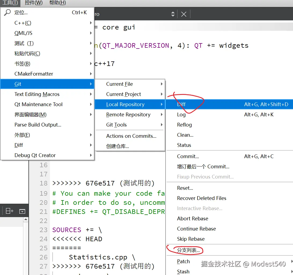Image resolution: width=293 pixels, height=275 pixels.
Task: Choose Continue Rebase
Action: (x=229, y=229)
